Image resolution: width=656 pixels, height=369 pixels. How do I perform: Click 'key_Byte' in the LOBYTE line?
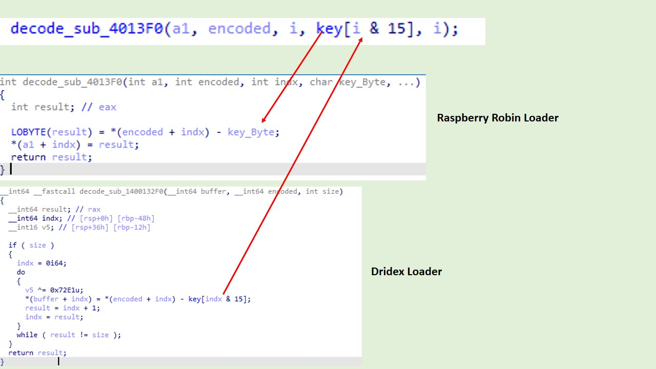[x=252, y=132]
